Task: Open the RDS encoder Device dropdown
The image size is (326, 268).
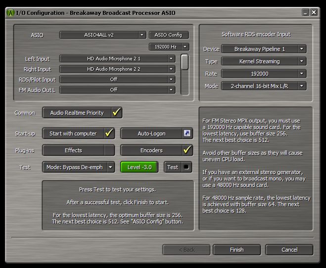Action: (264, 49)
